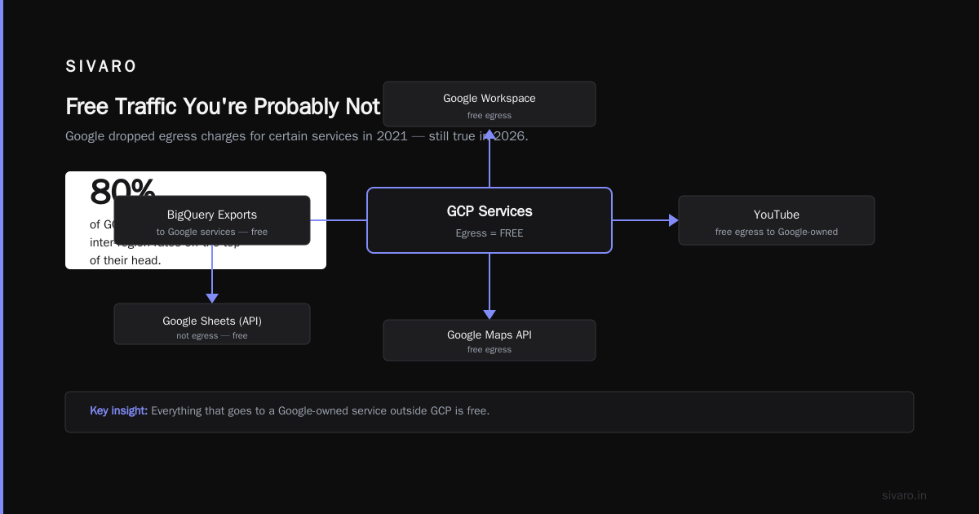Select the YouTube node
This screenshot has height=514, width=979.
(777, 220)
